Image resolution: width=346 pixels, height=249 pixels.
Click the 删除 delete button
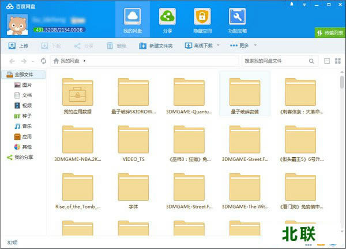(x=116, y=46)
